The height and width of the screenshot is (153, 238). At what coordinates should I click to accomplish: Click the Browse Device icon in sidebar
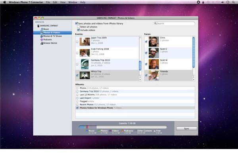[42, 43]
